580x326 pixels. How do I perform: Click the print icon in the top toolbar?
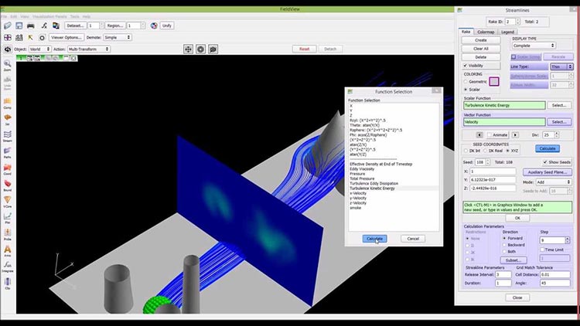tap(31, 25)
